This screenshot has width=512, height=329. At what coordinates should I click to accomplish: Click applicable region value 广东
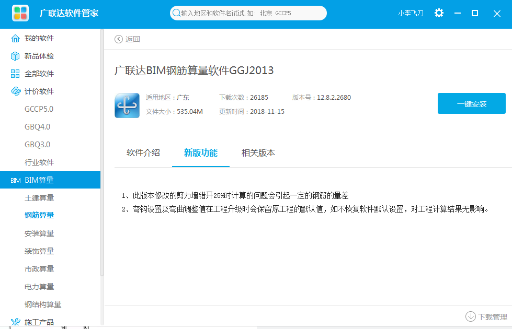point(183,98)
